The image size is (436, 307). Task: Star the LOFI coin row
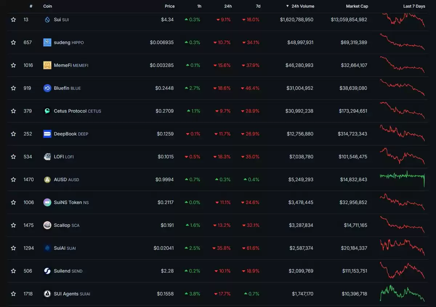(x=13, y=157)
